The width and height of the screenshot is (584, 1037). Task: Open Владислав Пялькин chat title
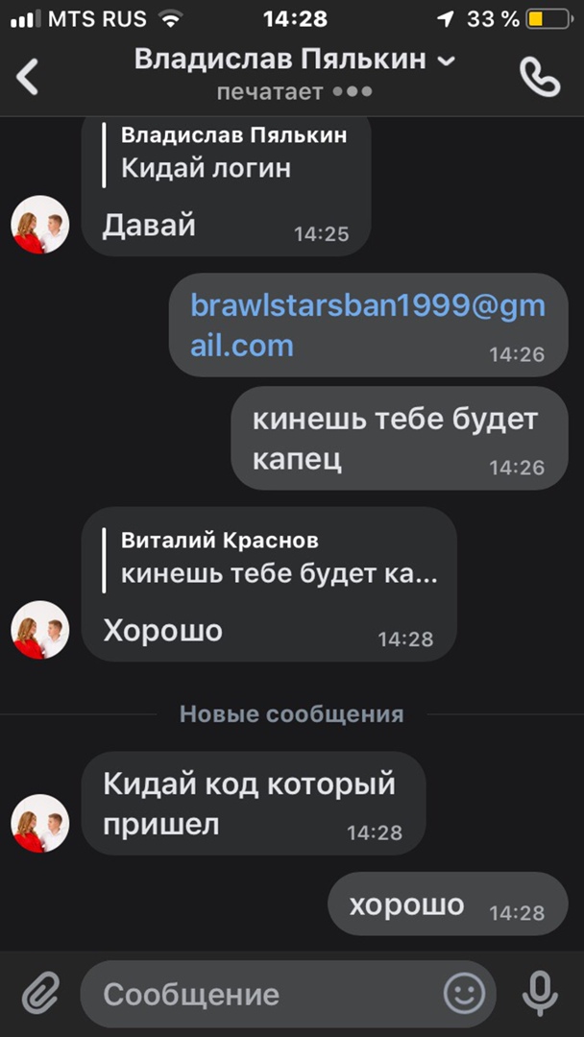(280, 60)
